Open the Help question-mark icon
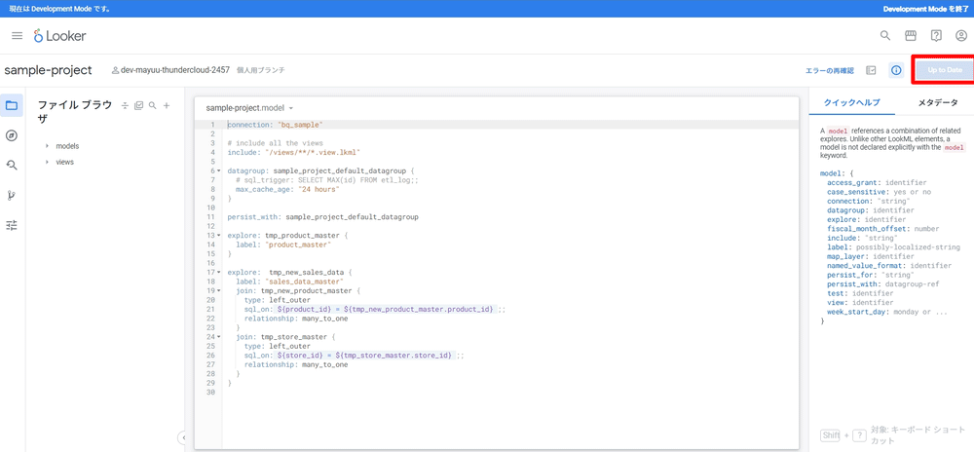This screenshot has height=452, width=974. click(936, 36)
